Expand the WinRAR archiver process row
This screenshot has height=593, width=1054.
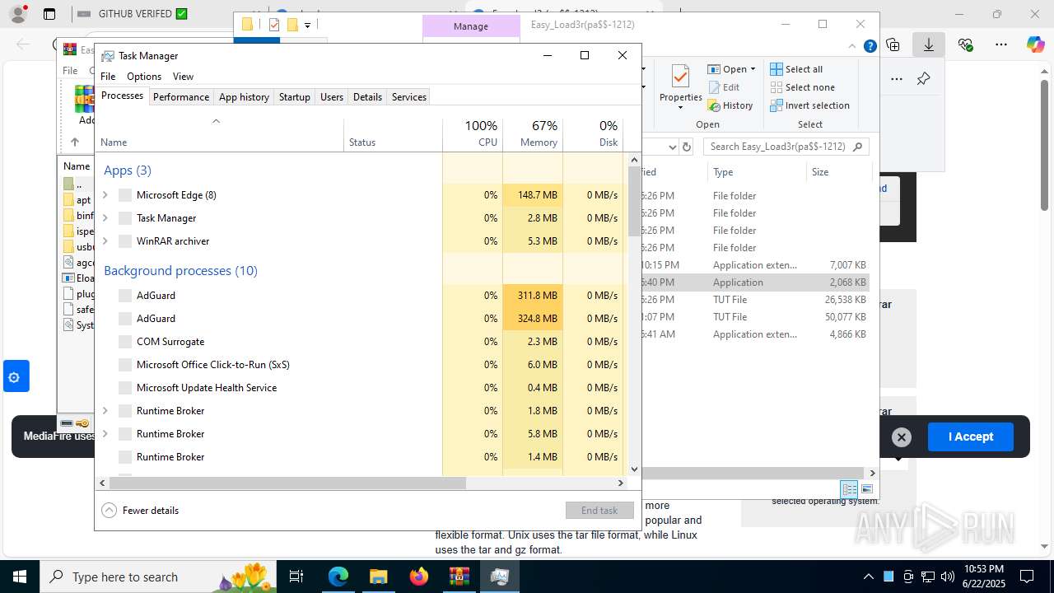[105, 241]
